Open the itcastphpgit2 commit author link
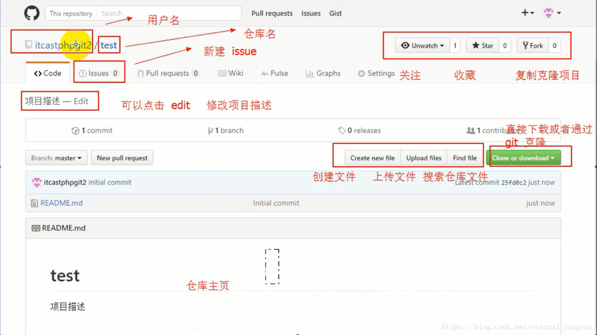This screenshot has width=597, height=335. tap(65, 182)
